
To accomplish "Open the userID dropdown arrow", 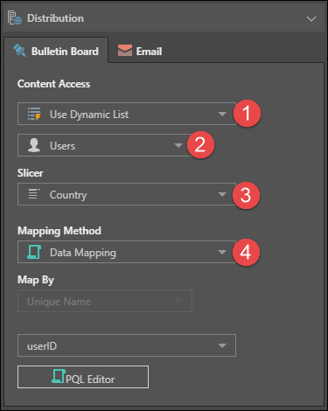I will pos(222,345).
